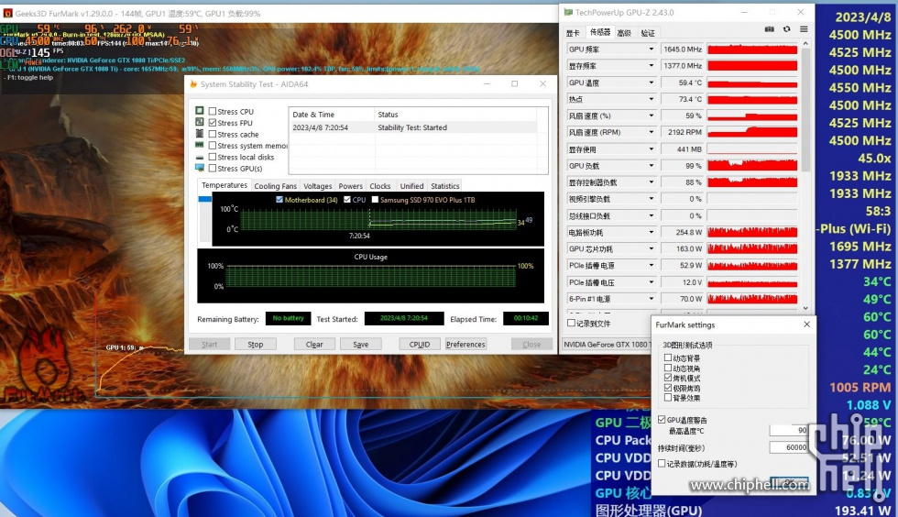898x517 pixels.
Task: Click Save button in AIDA64
Action: coord(361,344)
